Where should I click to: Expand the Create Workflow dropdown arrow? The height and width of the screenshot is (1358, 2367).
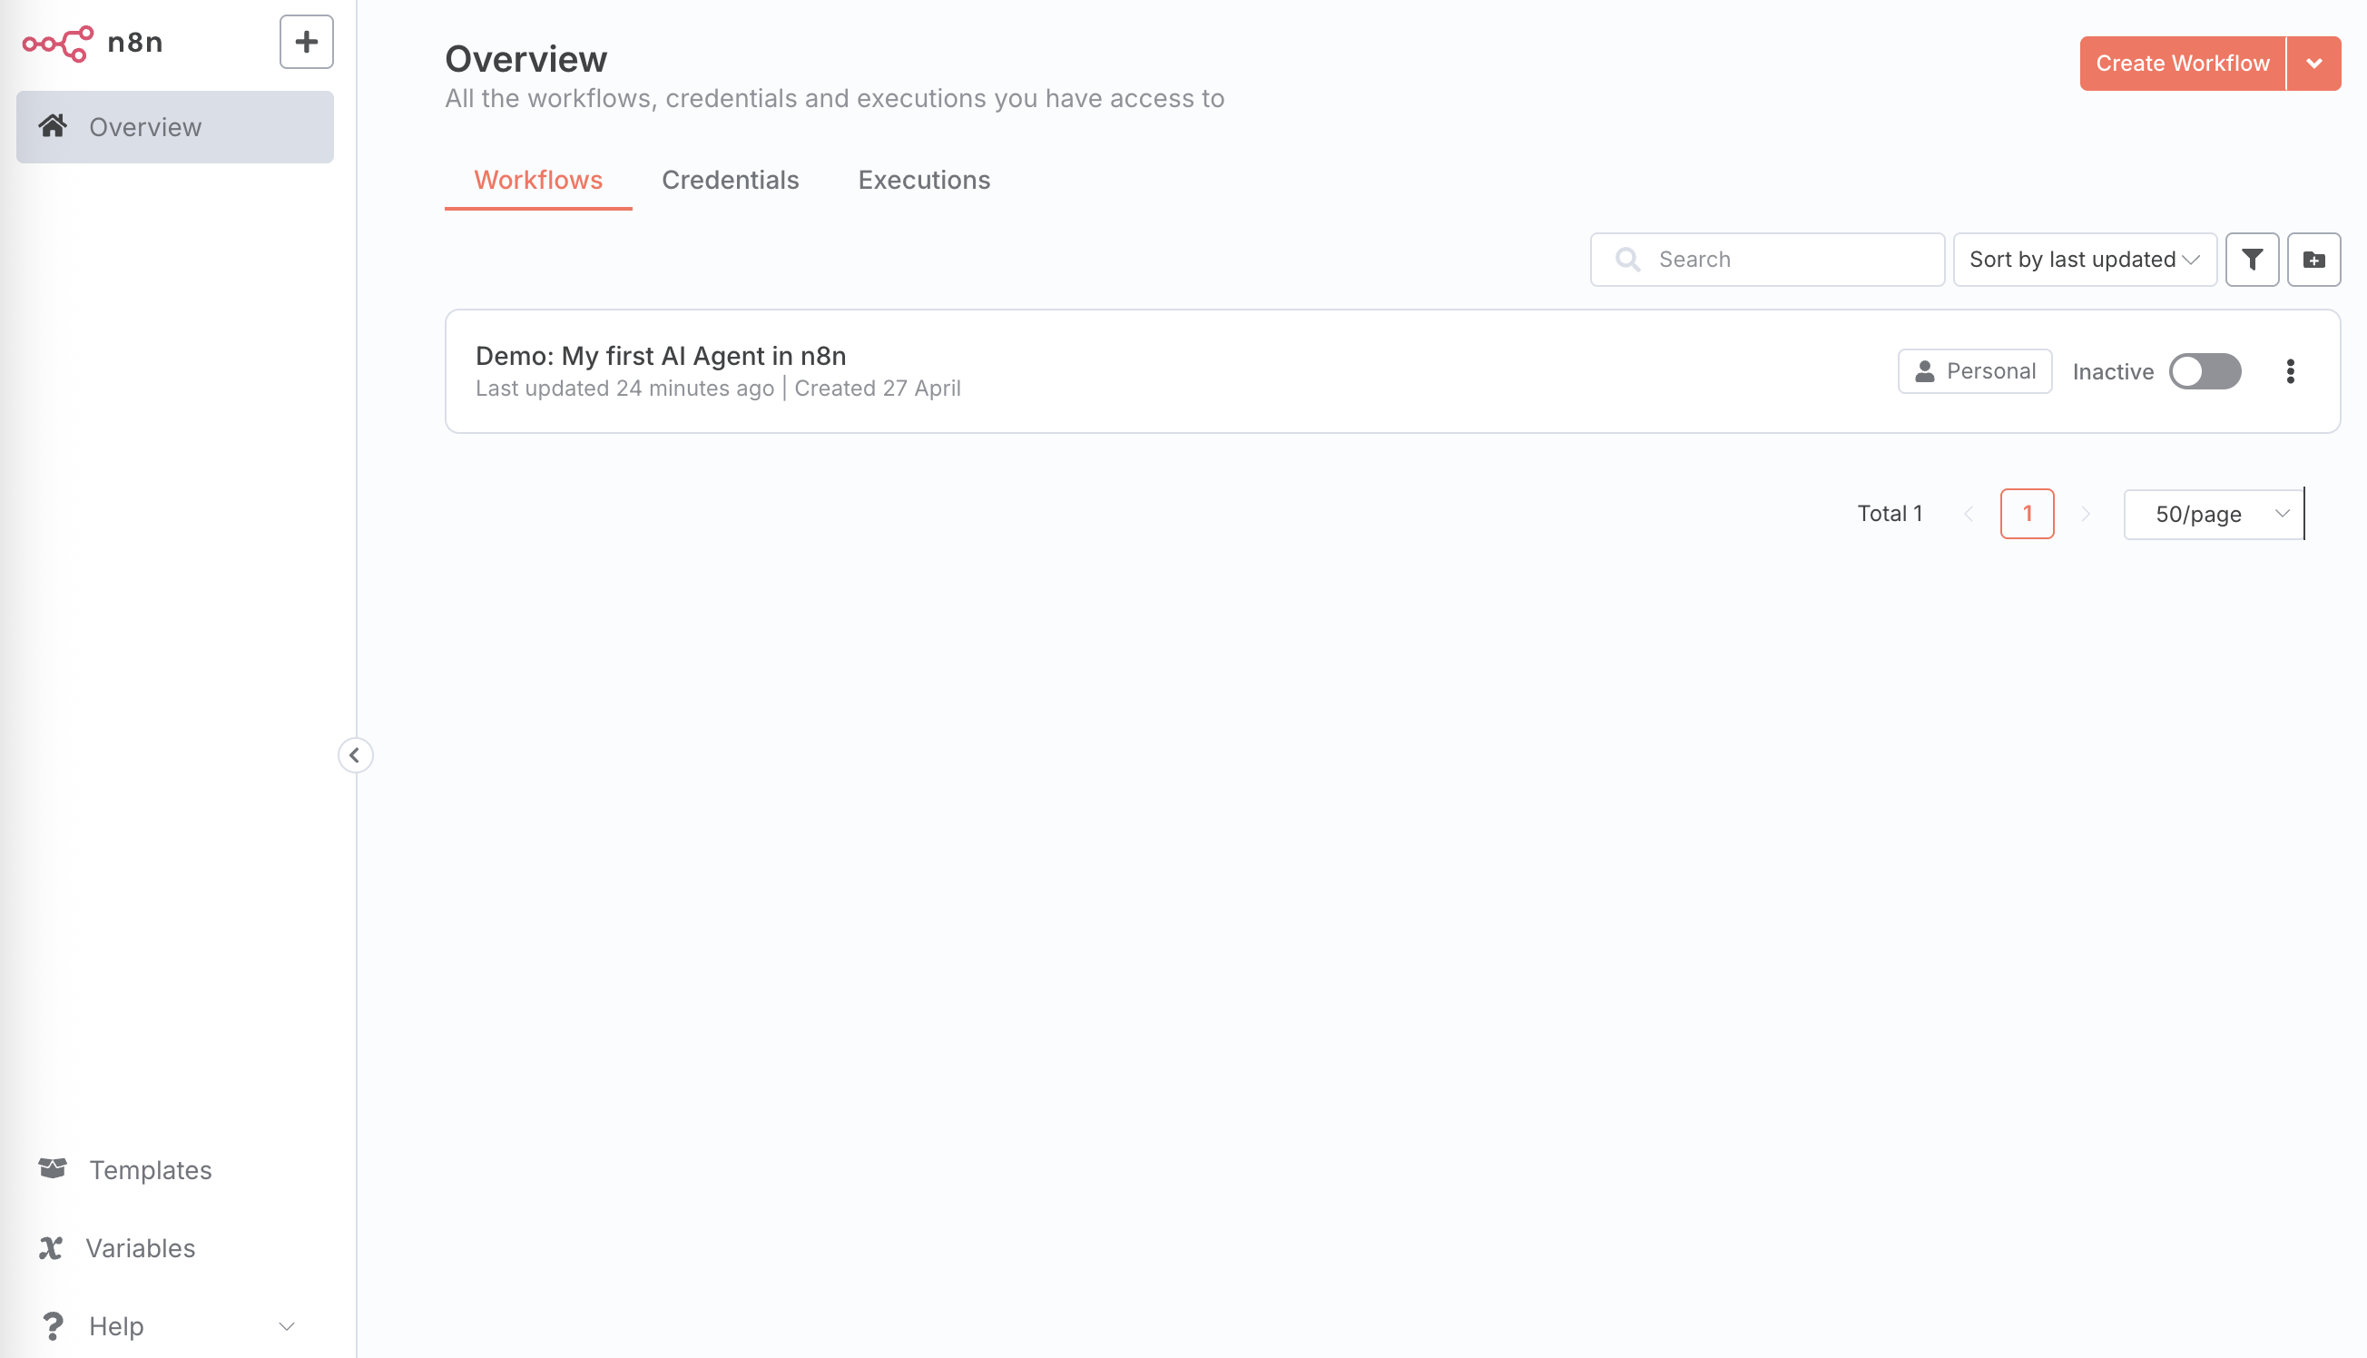click(2313, 64)
